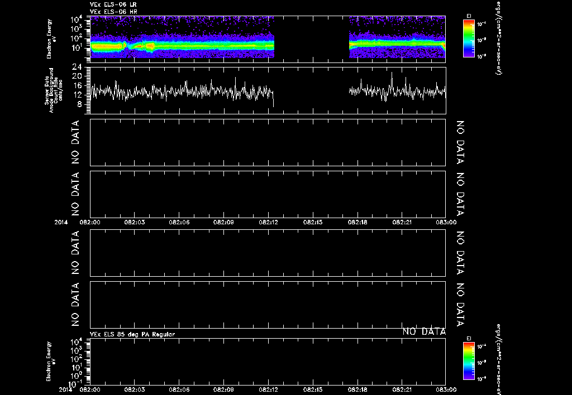572x395 pixels.
Task: Click the empty bottom 85 deg PA spectrogram panel
Action: pos(268,362)
